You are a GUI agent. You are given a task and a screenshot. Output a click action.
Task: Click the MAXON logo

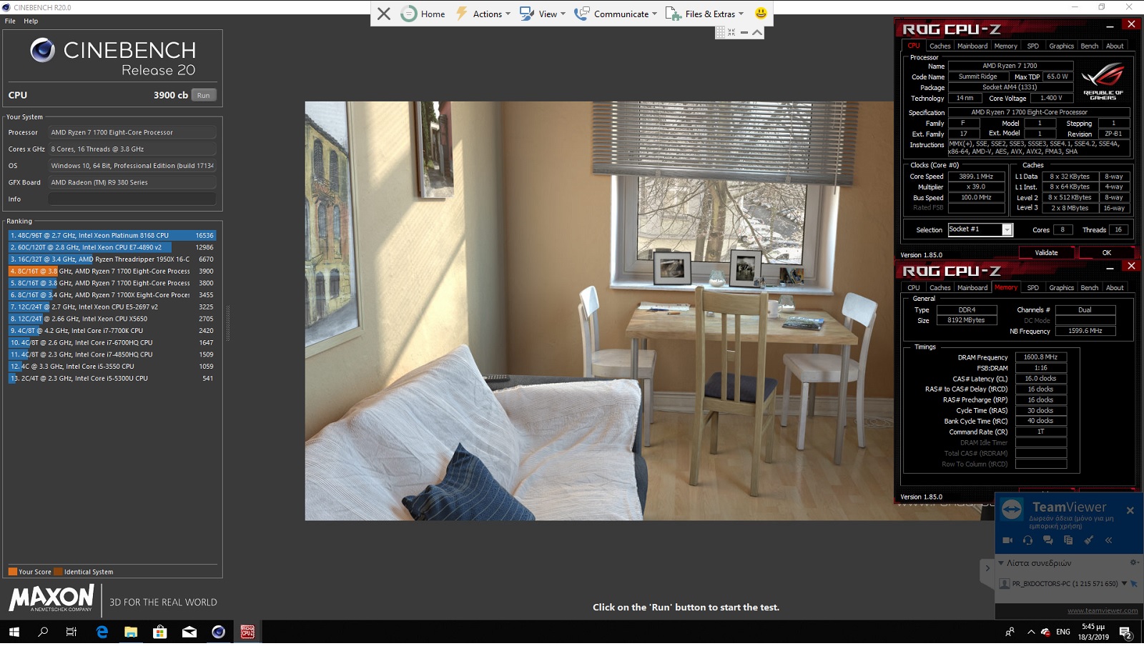[51, 598]
